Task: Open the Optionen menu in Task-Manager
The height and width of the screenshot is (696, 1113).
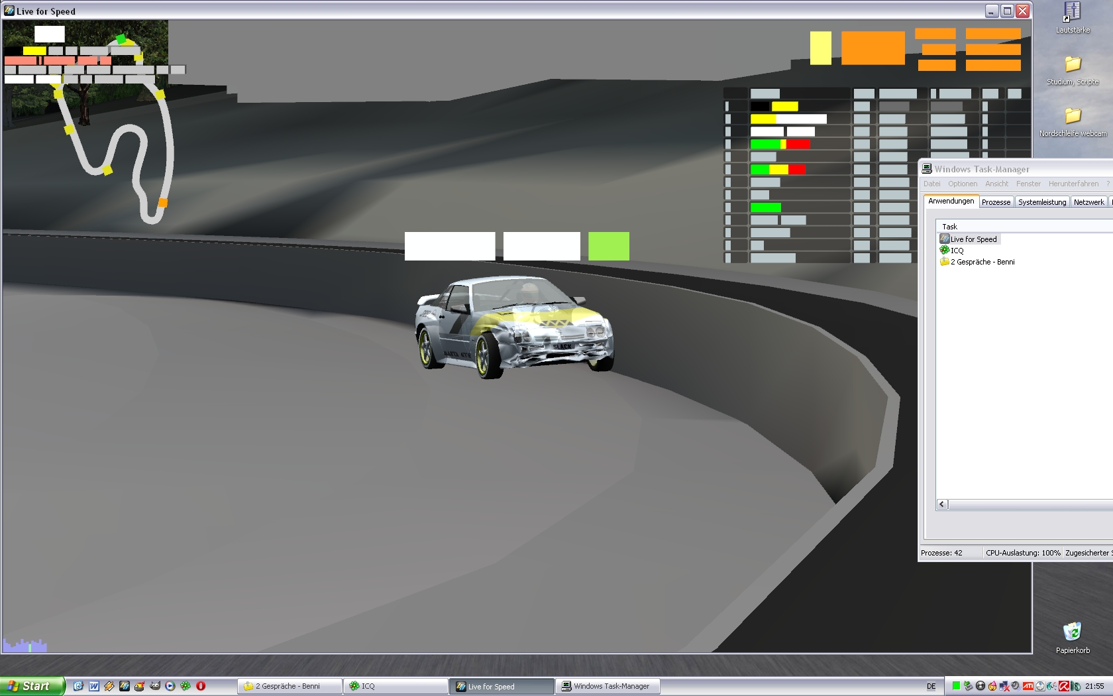Action: click(x=963, y=184)
